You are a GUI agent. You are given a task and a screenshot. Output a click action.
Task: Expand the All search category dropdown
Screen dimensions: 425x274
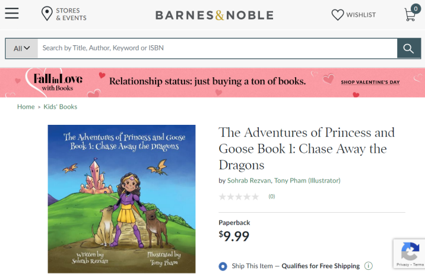[22, 48]
